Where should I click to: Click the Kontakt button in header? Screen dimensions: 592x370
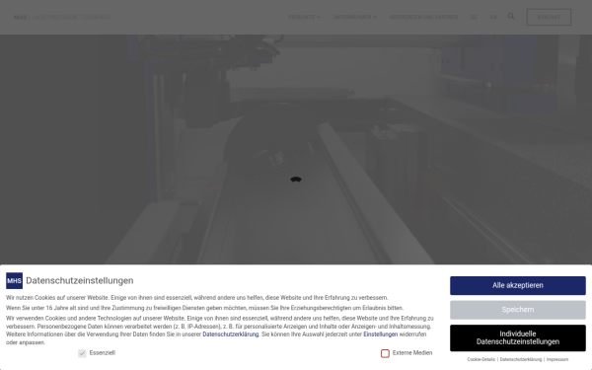click(549, 17)
